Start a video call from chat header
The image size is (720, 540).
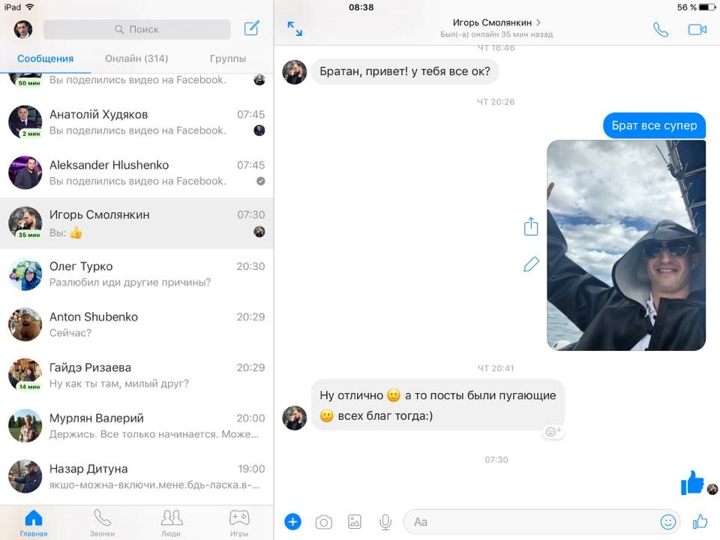pos(697,29)
